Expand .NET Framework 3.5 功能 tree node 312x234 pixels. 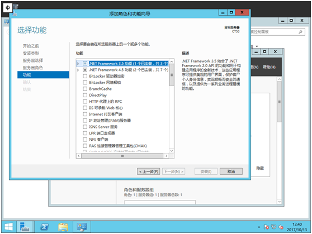click(78, 64)
